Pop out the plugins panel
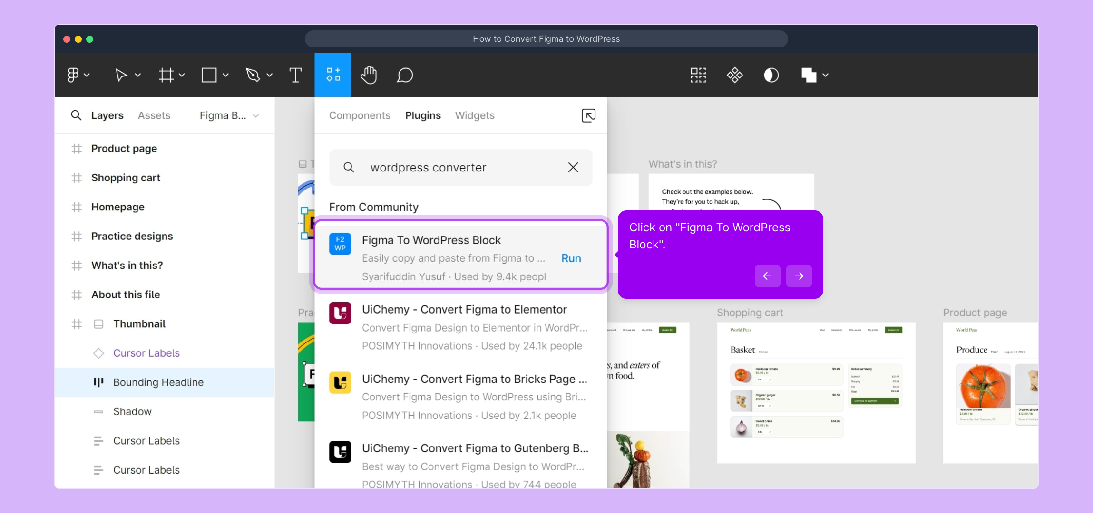This screenshot has width=1093, height=513. 588,115
